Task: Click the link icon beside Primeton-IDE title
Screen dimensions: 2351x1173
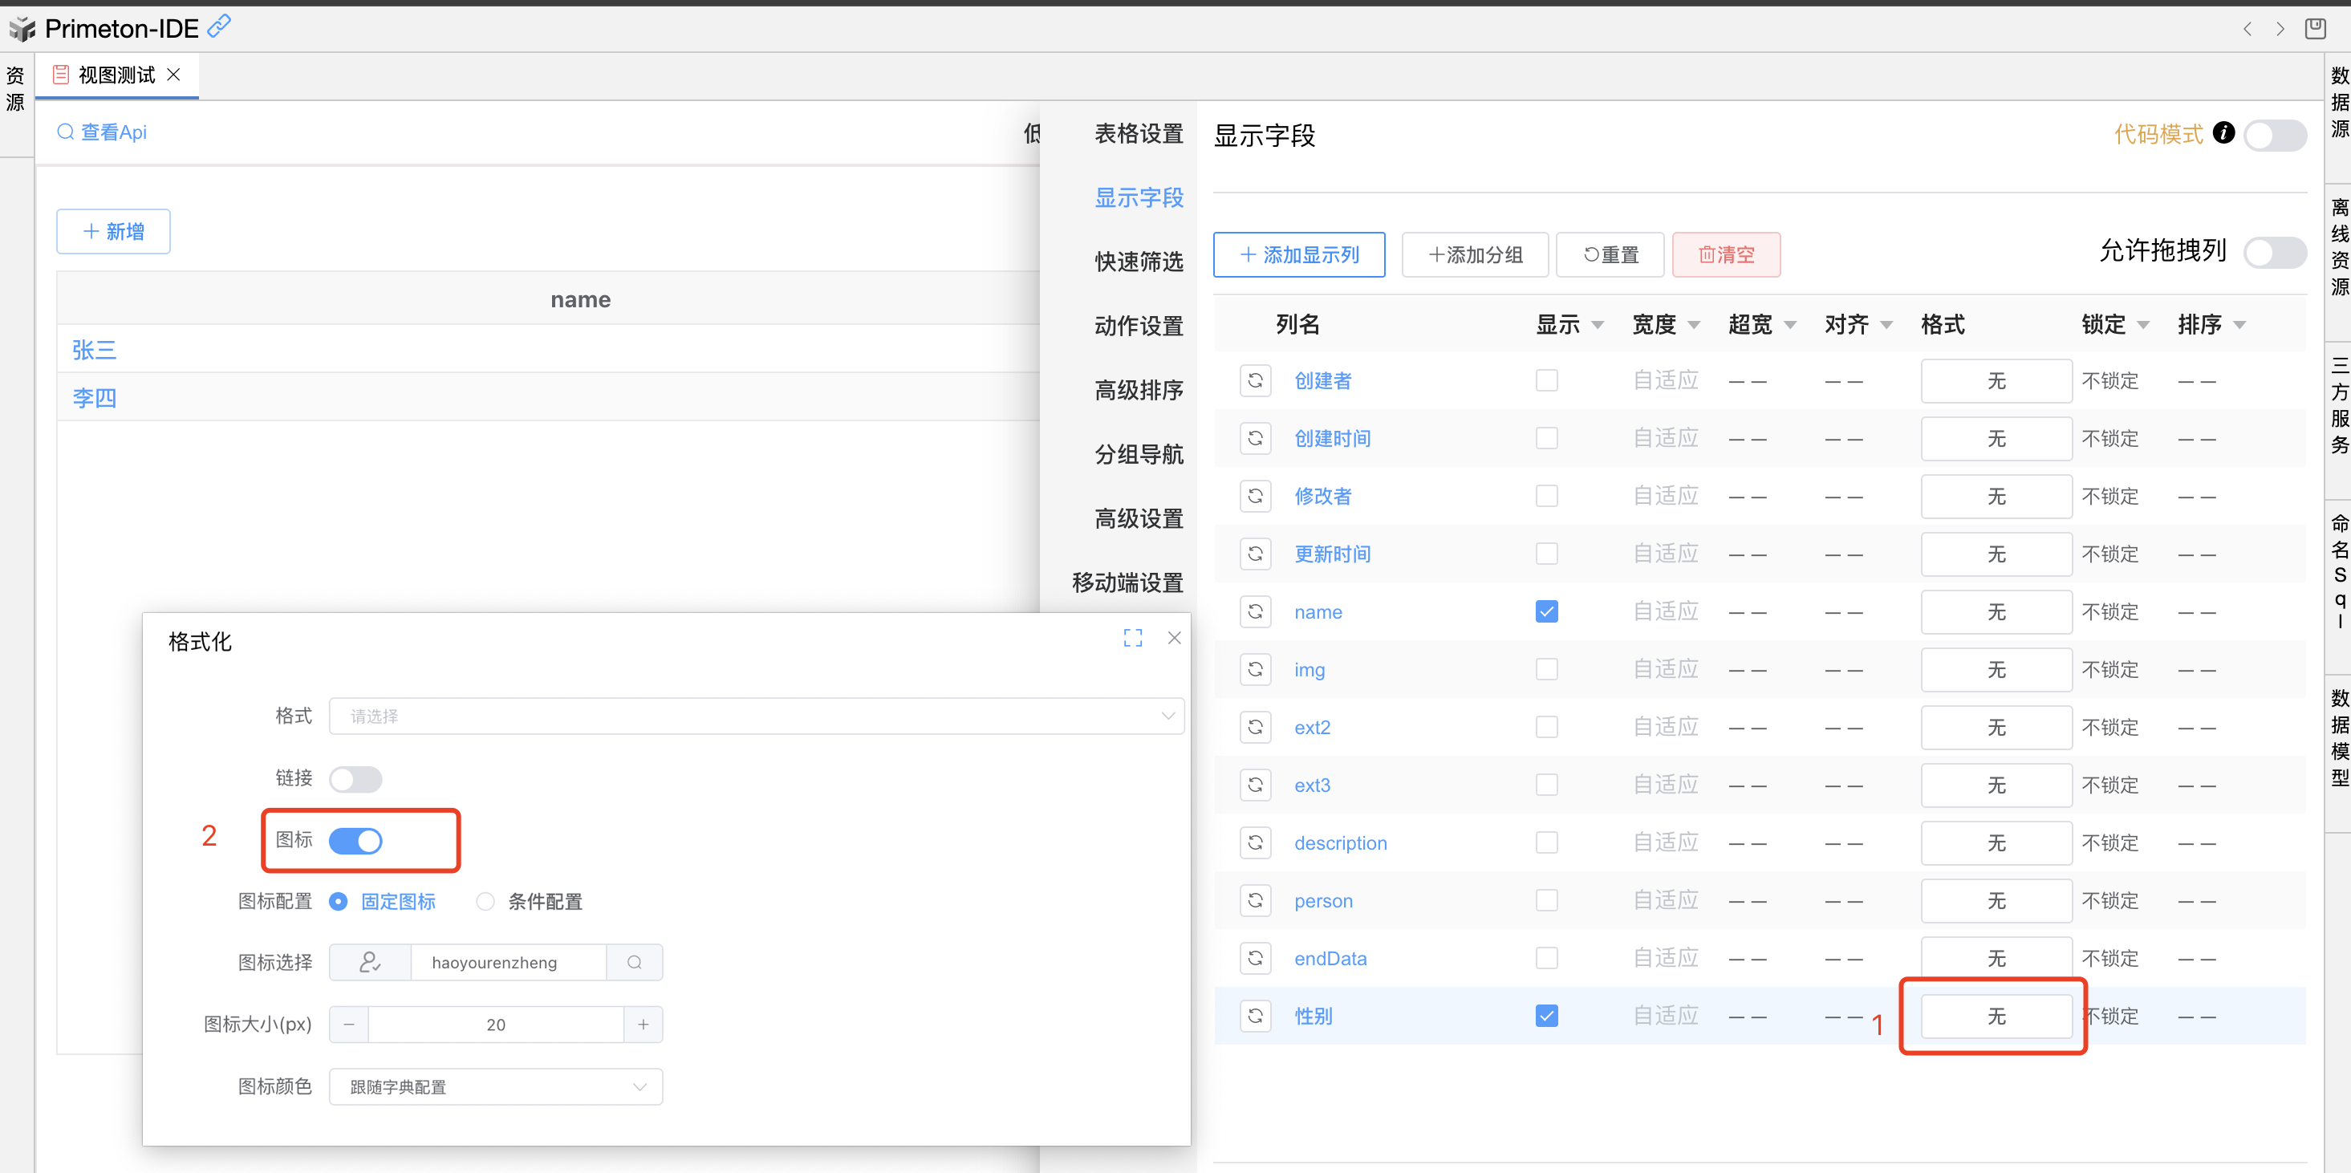Action: pos(220,26)
